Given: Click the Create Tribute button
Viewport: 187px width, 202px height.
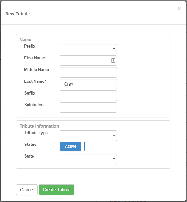Looking at the screenshot, I should [57, 190].
